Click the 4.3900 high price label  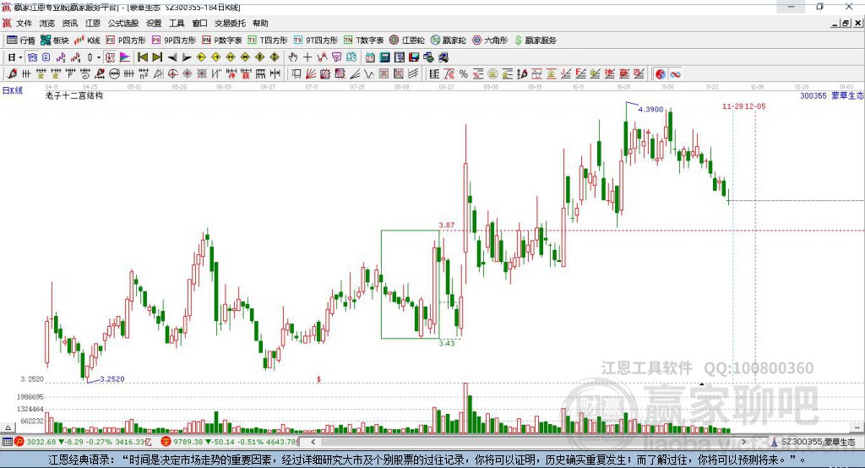(x=650, y=109)
